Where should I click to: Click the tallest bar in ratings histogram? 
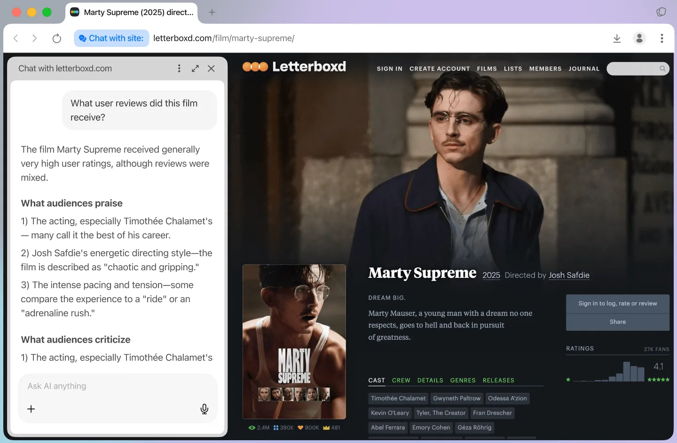point(627,371)
